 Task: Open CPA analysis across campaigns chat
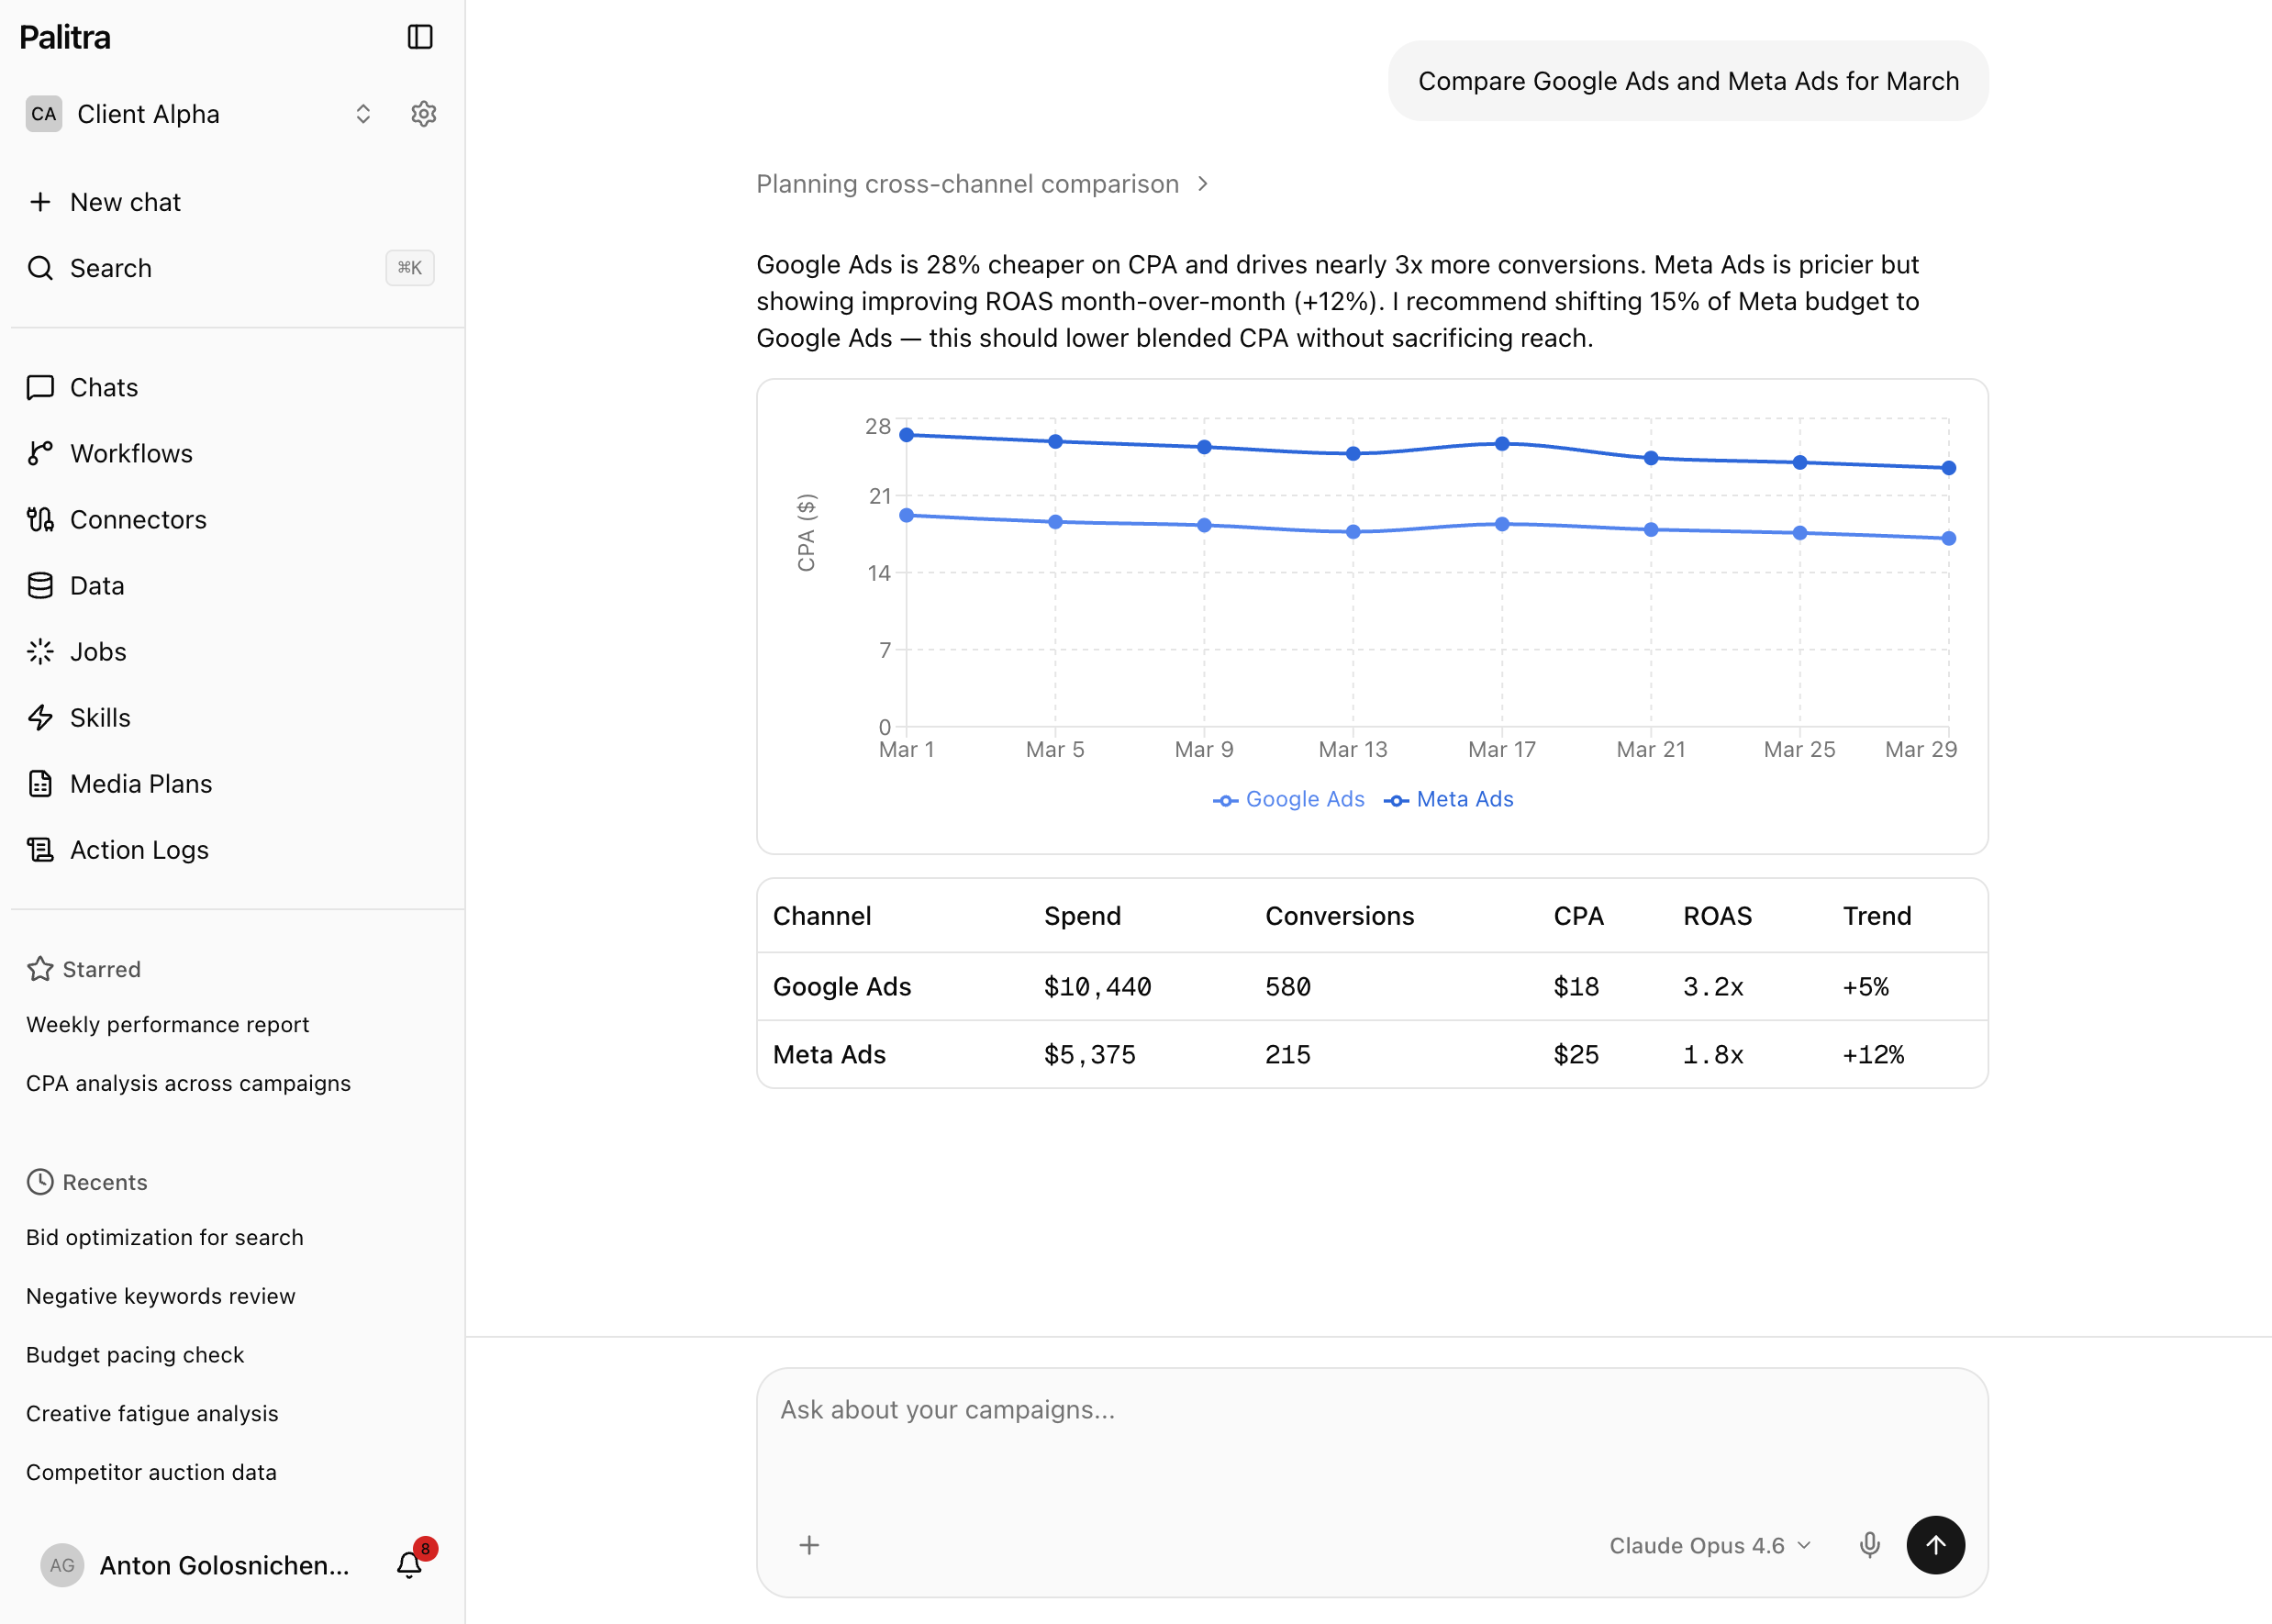[188, 1083]
